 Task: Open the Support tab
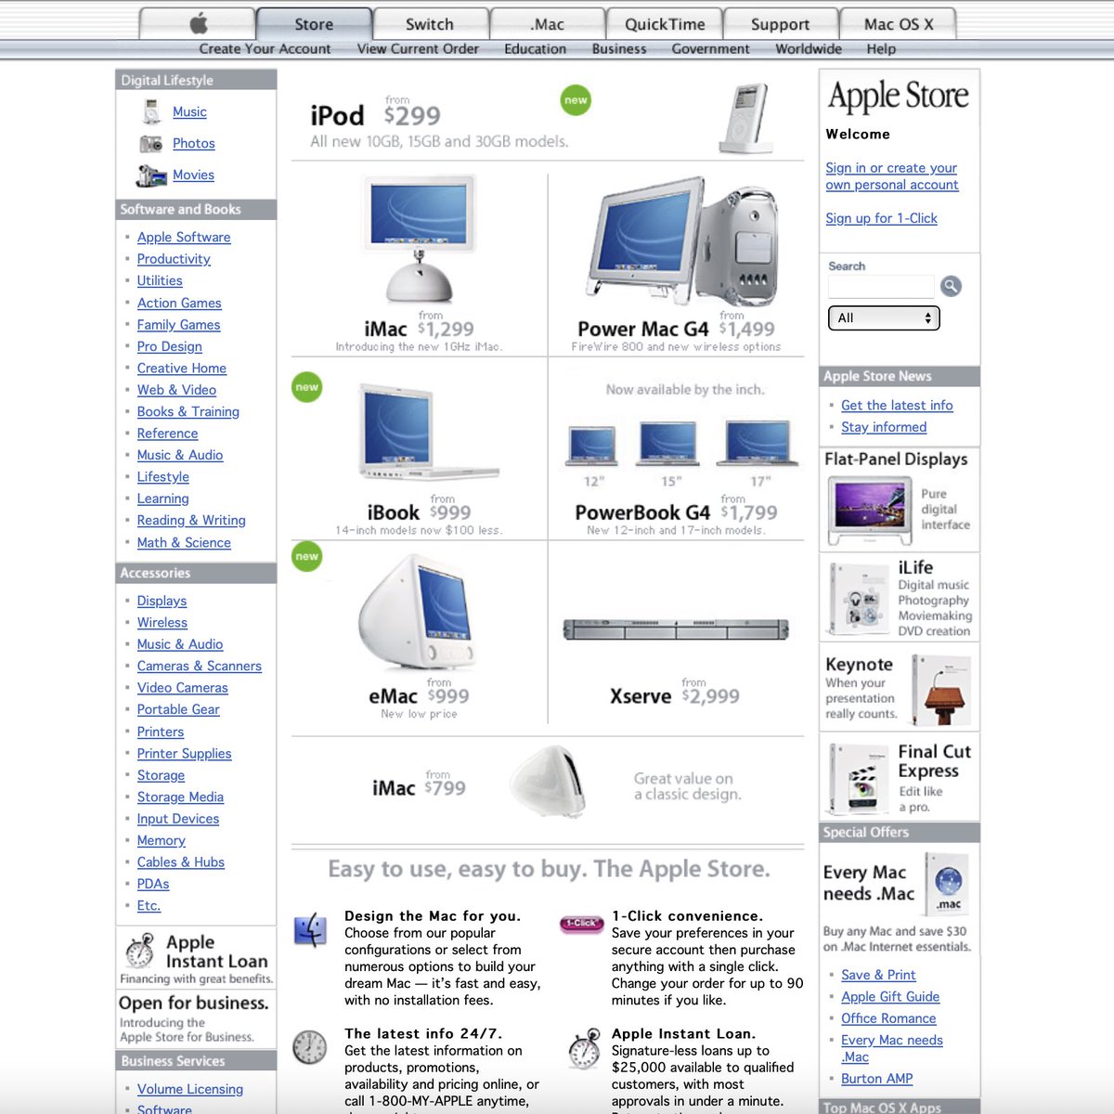[x=780, y=24]
